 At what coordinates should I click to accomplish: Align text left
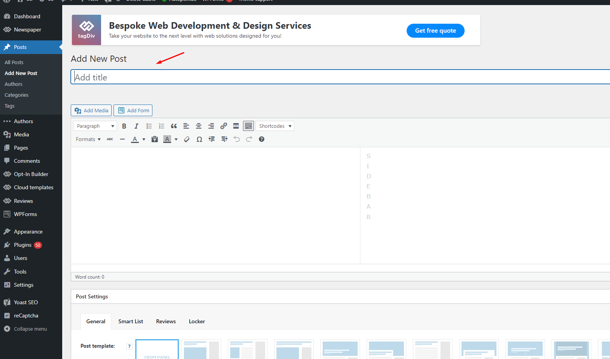click(x=186, y=126)
